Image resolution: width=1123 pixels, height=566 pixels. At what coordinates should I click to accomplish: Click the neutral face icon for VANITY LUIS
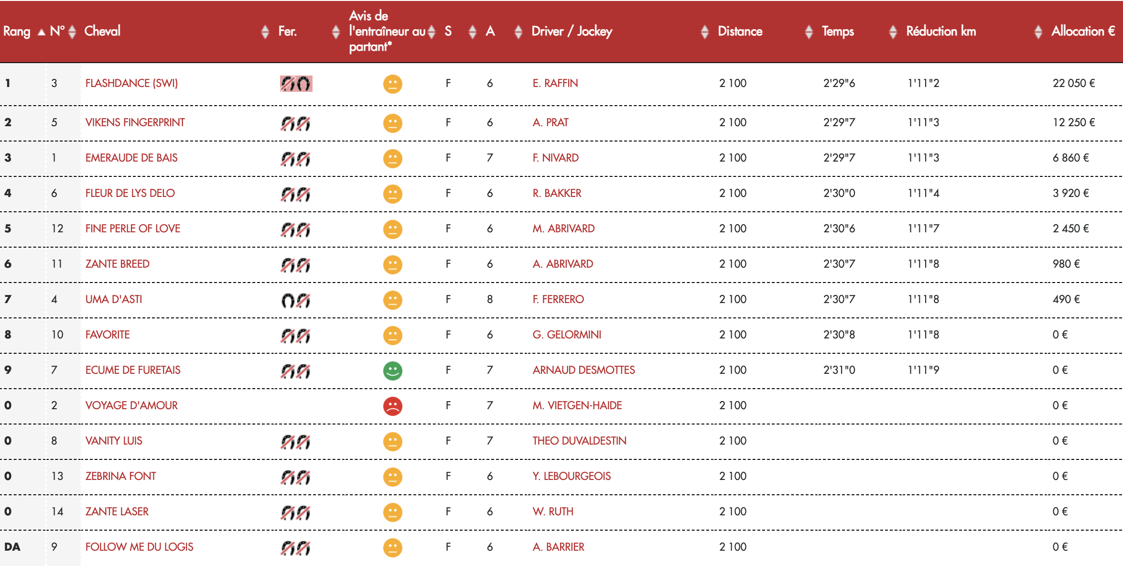click(393, 442)
